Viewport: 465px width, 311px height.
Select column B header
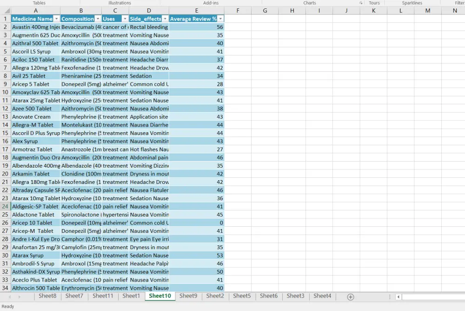81,11
